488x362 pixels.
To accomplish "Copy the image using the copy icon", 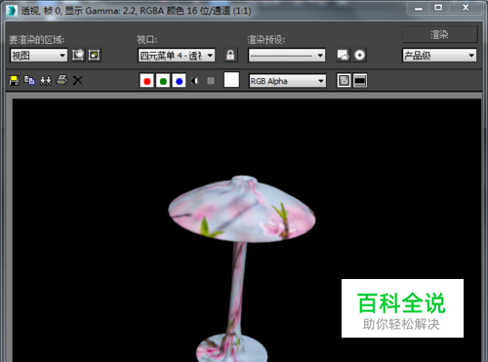I will [29, 80].
